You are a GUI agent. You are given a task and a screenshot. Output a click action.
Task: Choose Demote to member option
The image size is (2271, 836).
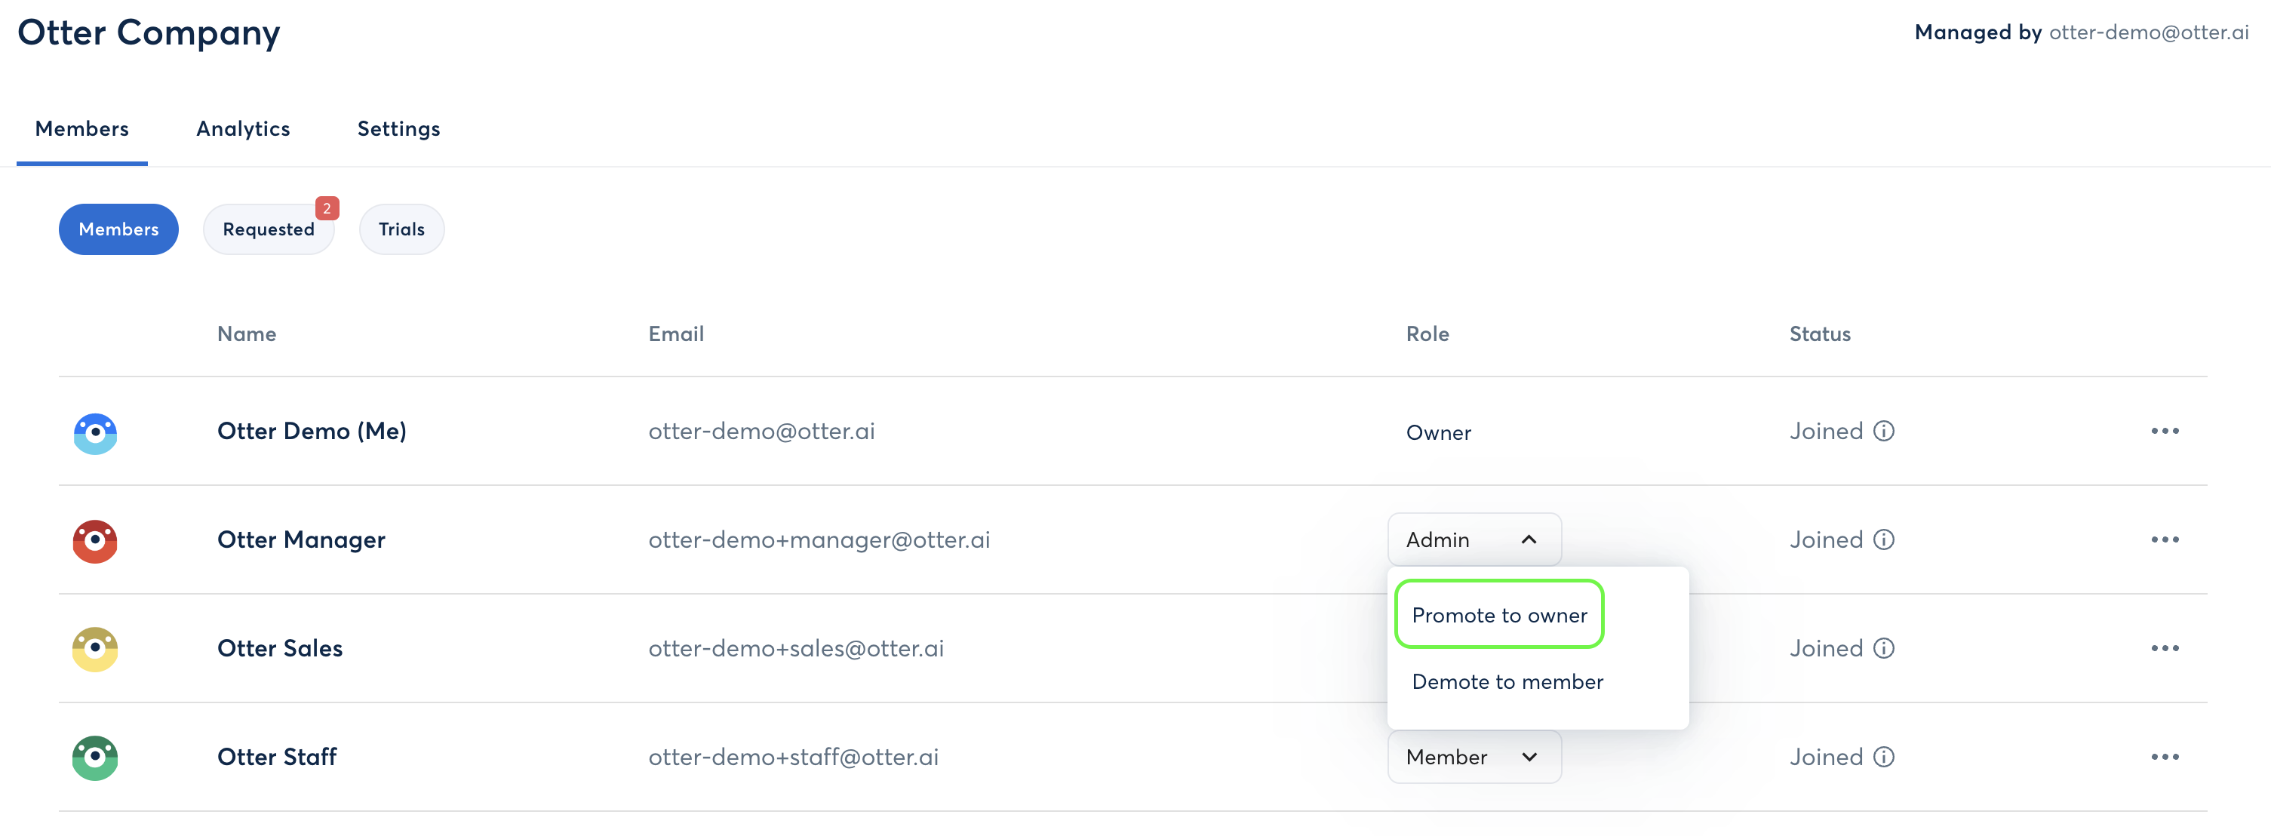1507,681
